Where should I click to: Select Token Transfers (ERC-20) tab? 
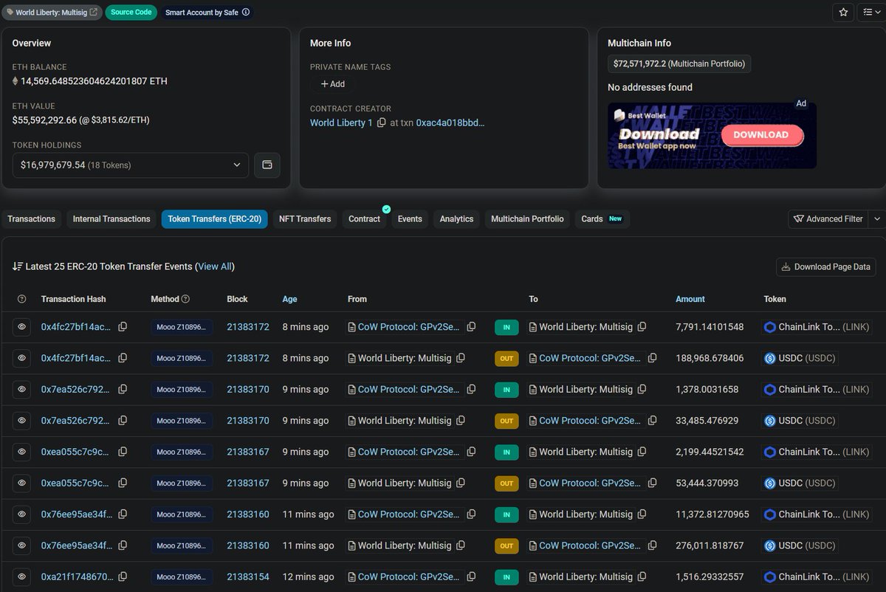[x=215, y=218]
